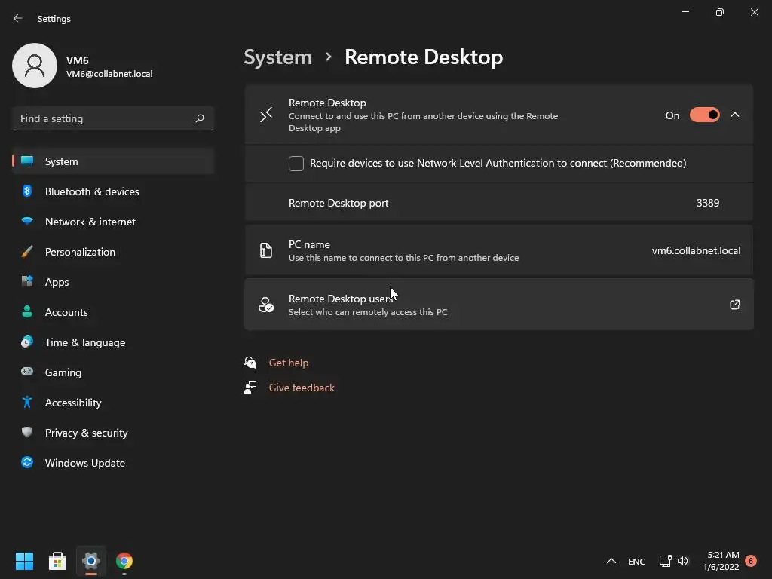Open the notification badge showing 6
This screenshot has width=772, height=579.
point(751,561)
